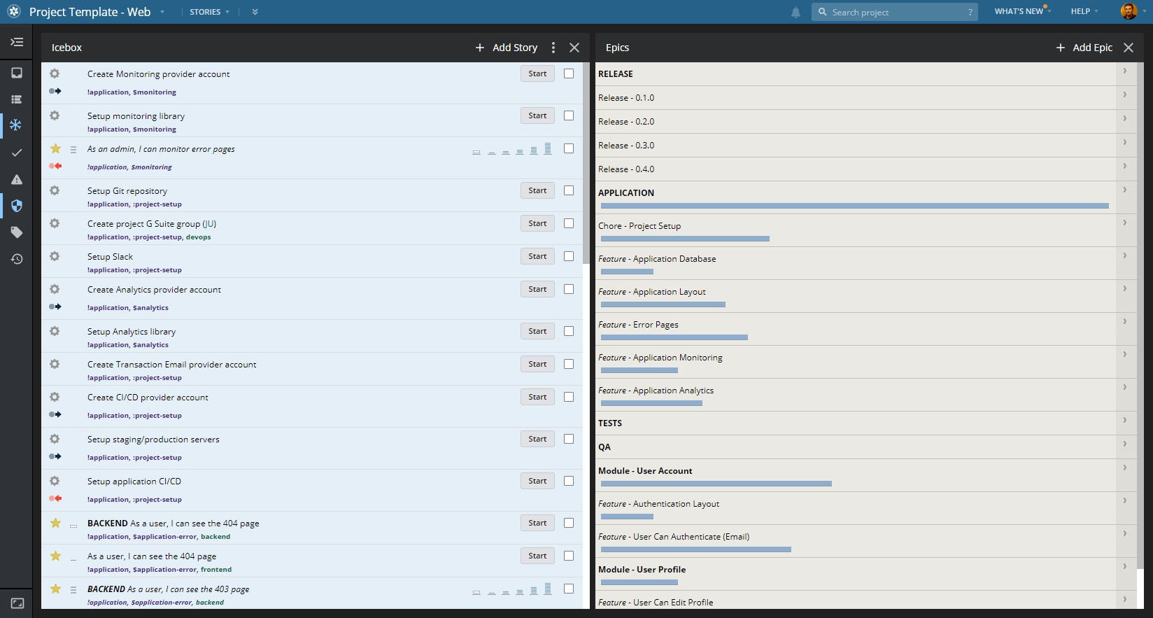Click the Search project input field
Image resolution: width=1153 pixels, height=618 pixels.
[895, 12]
